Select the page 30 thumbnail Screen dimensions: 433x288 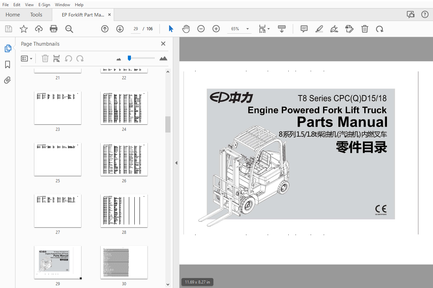click(124, 262)
